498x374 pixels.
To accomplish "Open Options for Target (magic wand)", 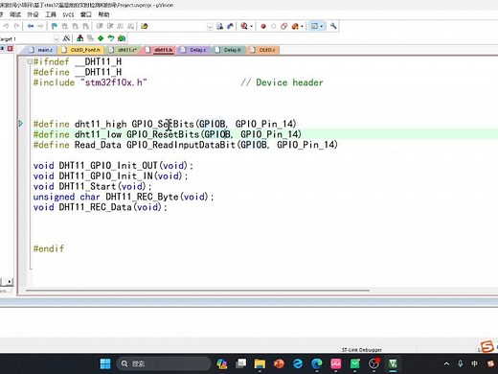I will (66, 38).
